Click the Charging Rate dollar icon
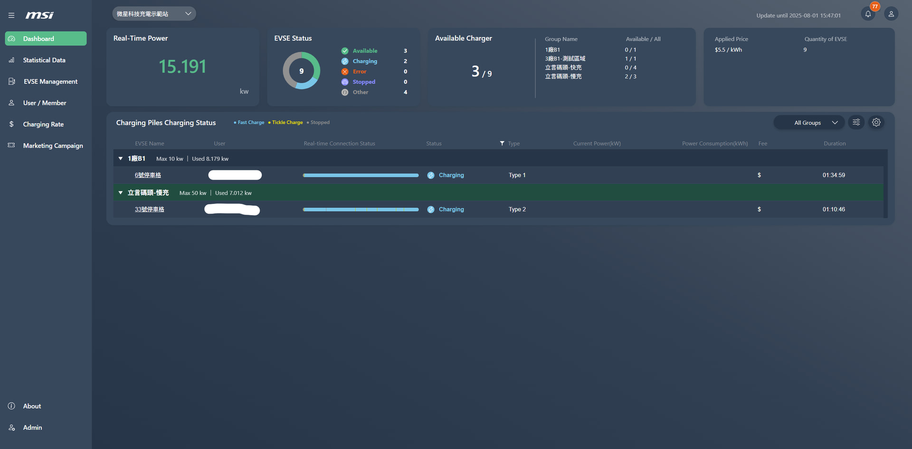 tap(12, 124)
